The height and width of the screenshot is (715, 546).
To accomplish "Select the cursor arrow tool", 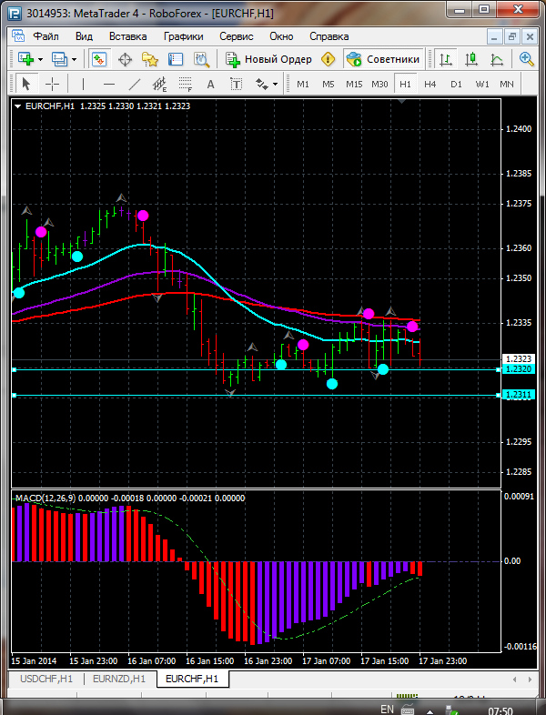I will coord(26,84).
